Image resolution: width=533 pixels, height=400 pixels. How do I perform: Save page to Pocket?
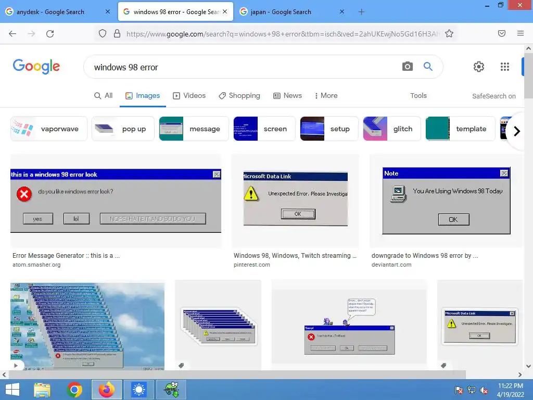click(x=502, y=33)
